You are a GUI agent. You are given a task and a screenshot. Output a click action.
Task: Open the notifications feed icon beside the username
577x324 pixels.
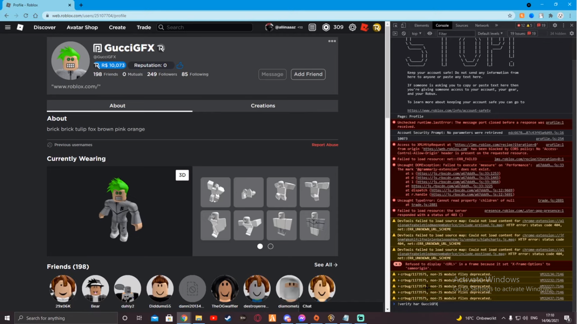[312, 27]
